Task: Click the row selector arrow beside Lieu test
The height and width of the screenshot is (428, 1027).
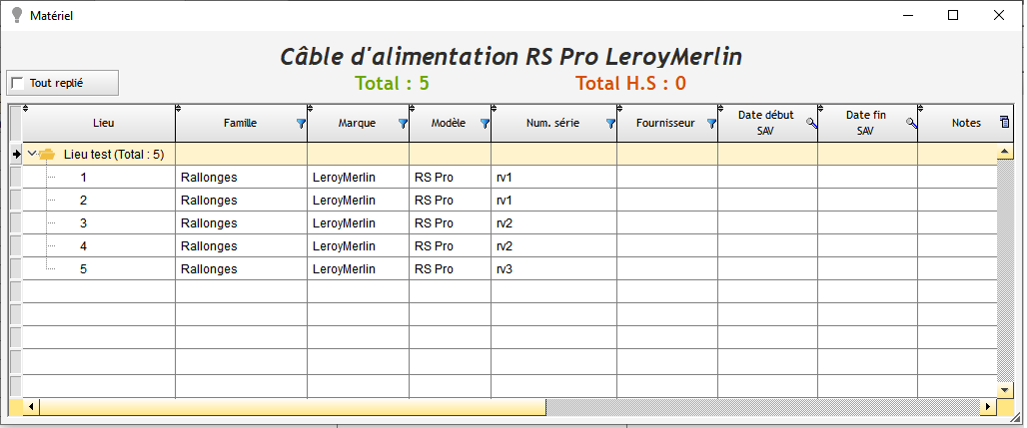Action: (x=17, y=155)
